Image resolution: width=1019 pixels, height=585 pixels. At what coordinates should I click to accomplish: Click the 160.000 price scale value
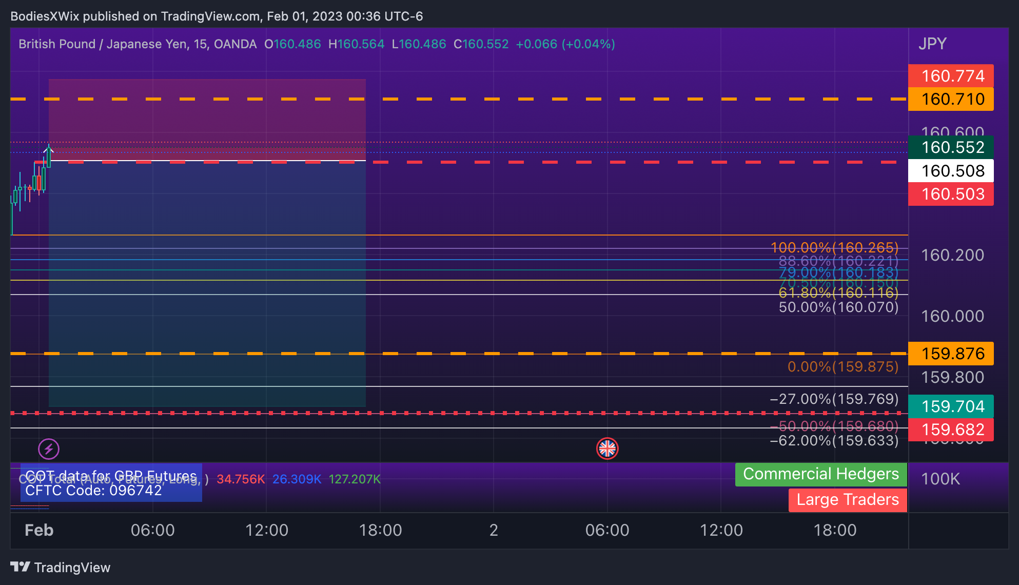coord(952,316)
